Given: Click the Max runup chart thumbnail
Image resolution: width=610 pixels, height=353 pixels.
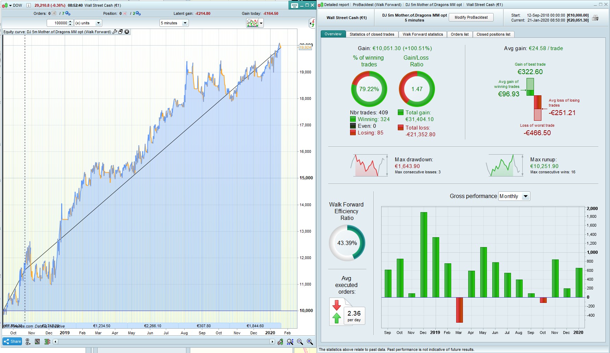Looking at the screenshot, I should click(505, 165).
